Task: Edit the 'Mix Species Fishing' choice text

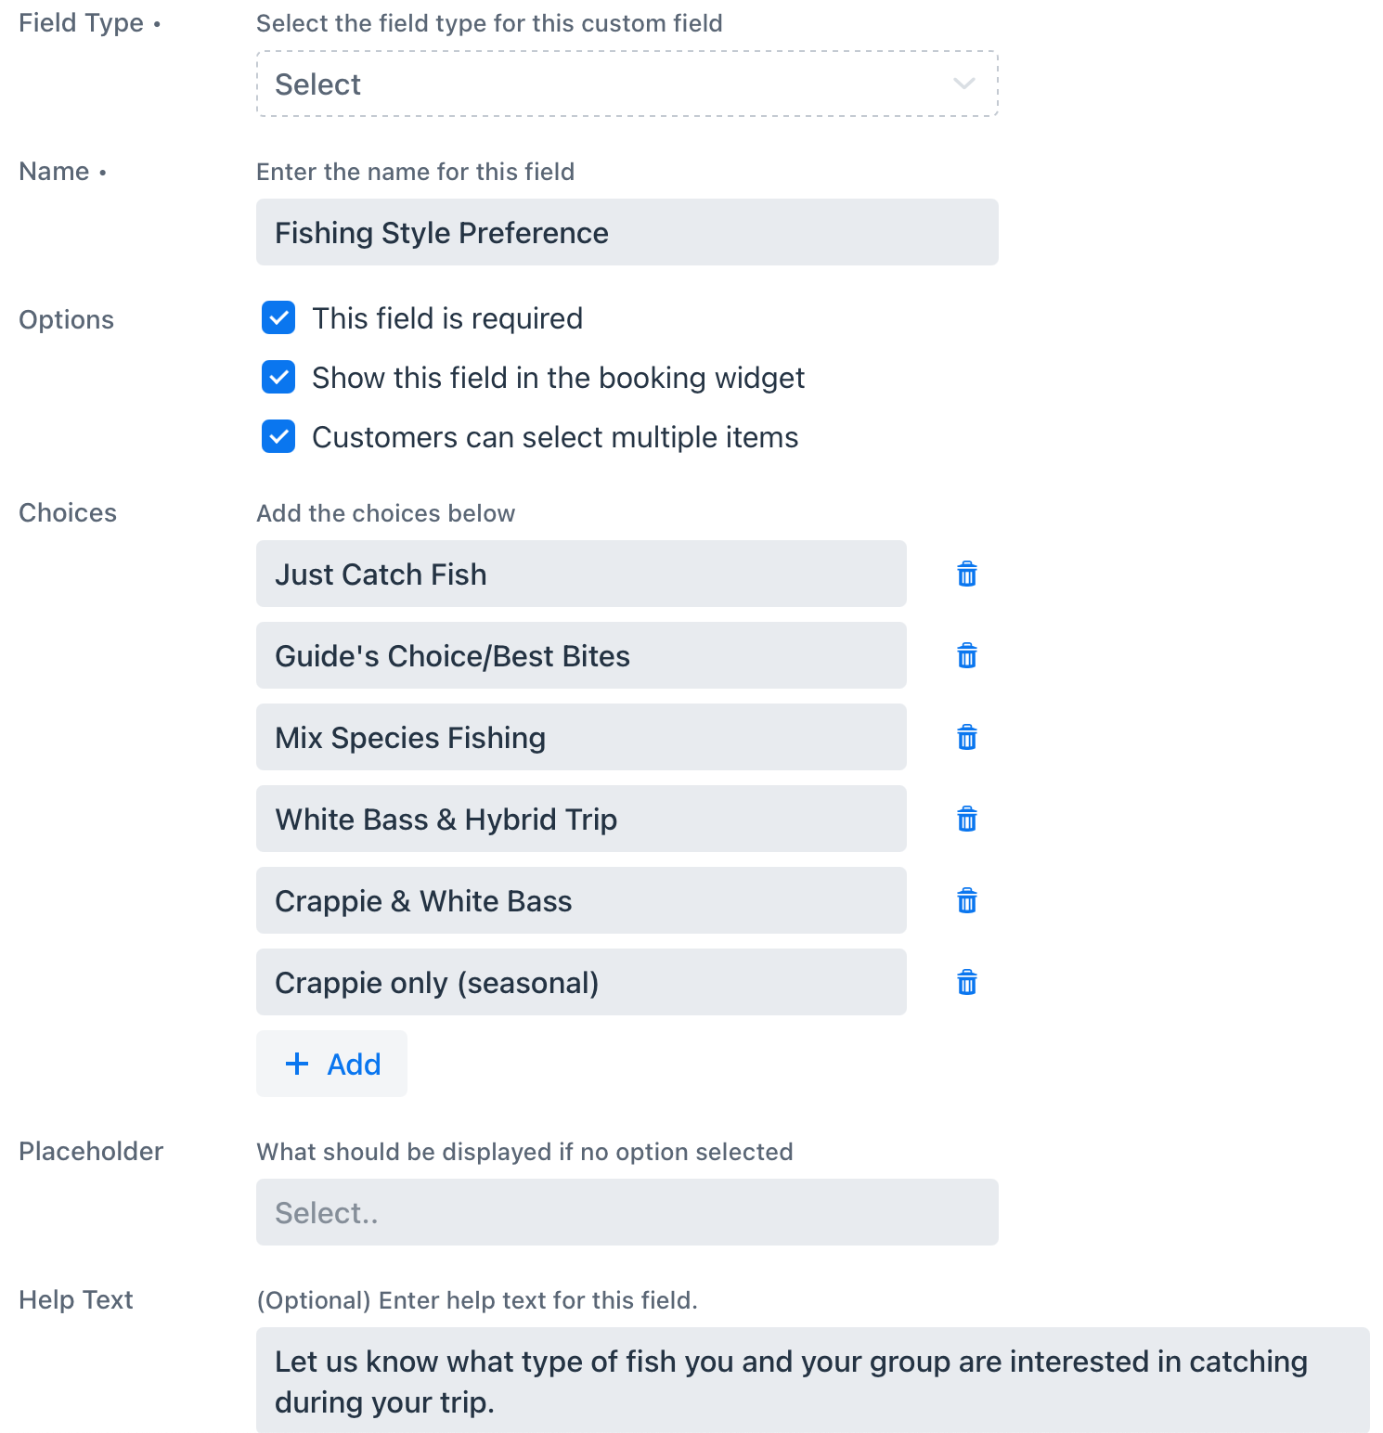Action: pyautogui.click(x=581, y=737)
